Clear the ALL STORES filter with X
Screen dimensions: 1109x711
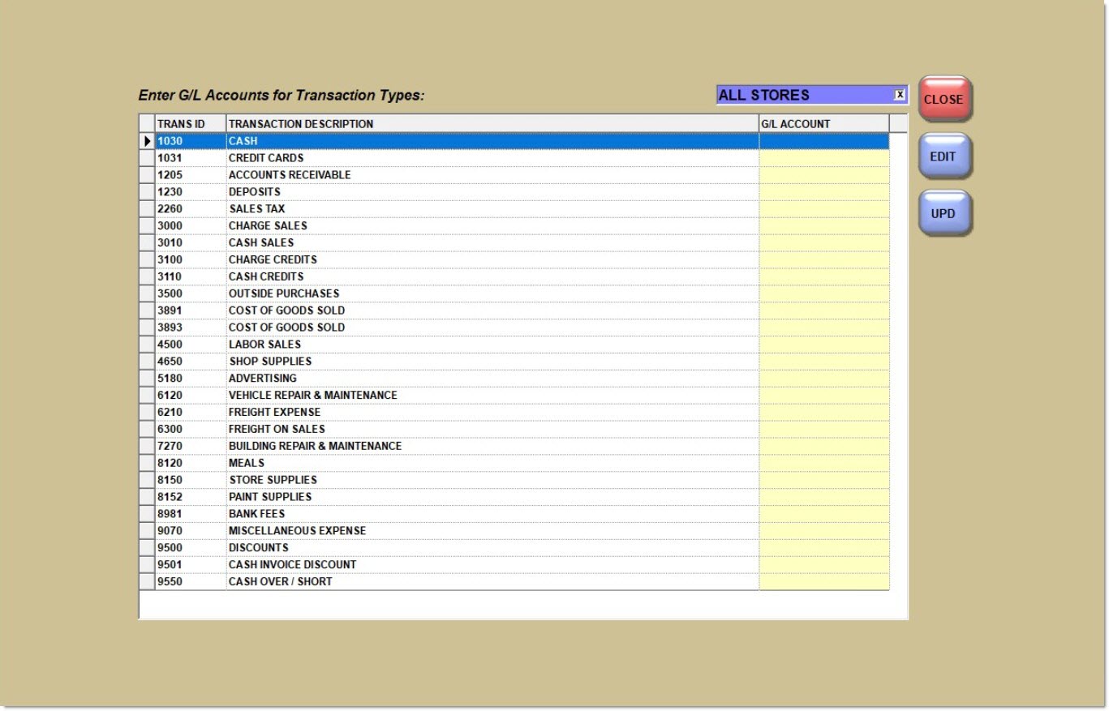[x=900, y=95]
